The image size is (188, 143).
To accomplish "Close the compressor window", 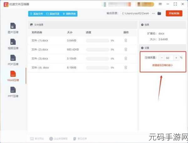I will pos(183,4).
